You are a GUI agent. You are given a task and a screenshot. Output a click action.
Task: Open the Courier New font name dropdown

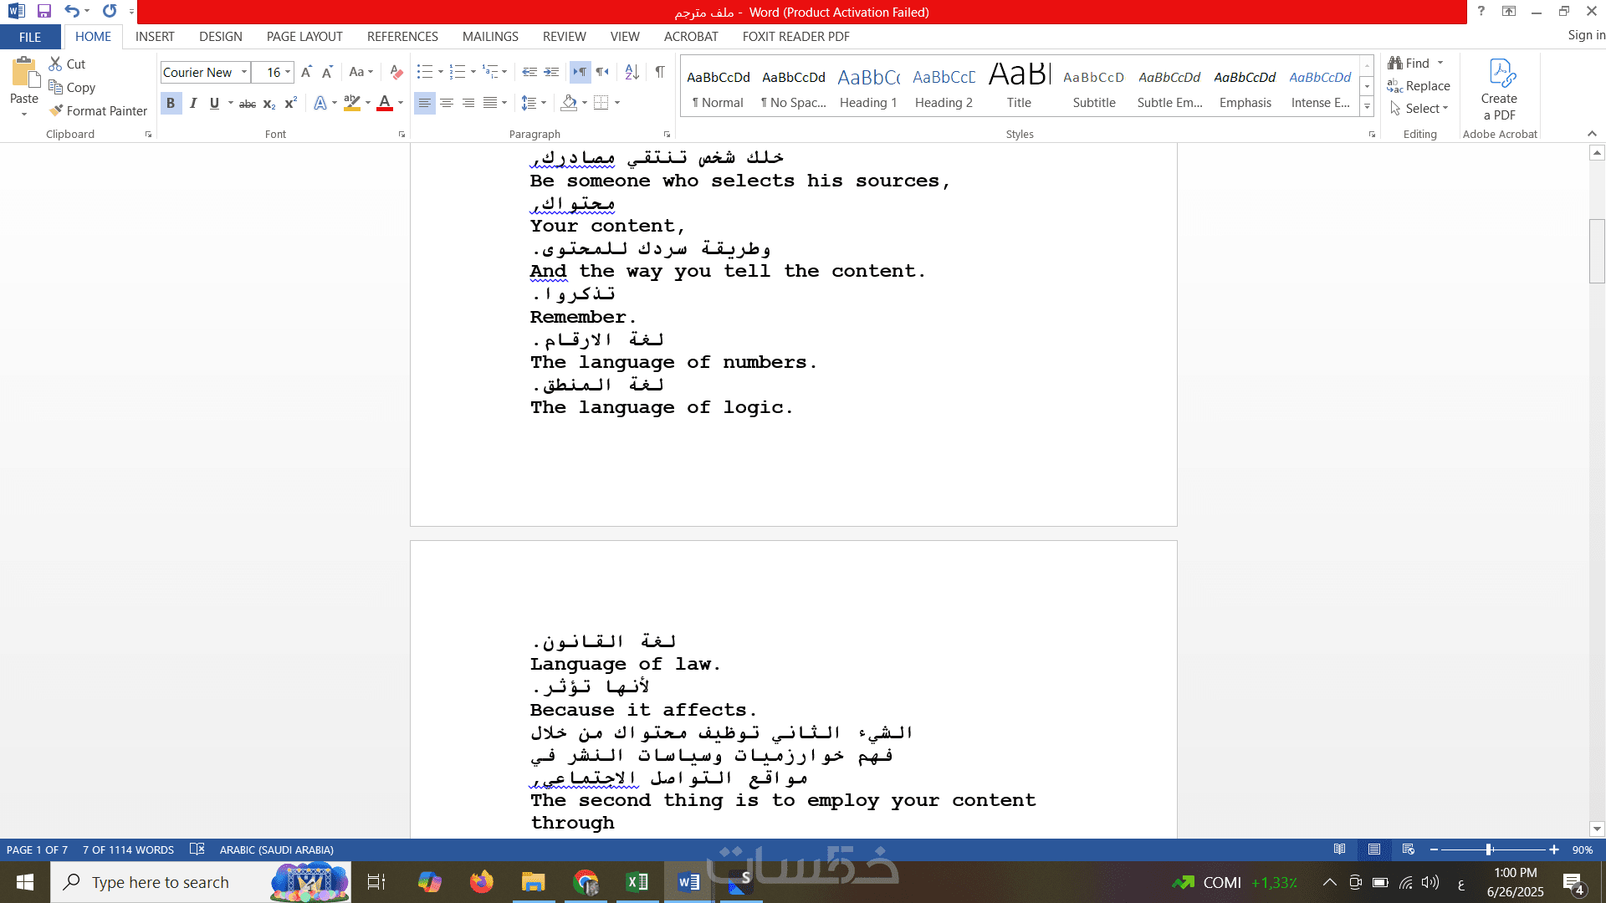pyautogui.click(x=244, y=72)
